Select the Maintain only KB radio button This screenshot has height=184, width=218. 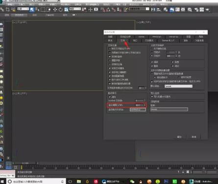click(x=152, y=56)
